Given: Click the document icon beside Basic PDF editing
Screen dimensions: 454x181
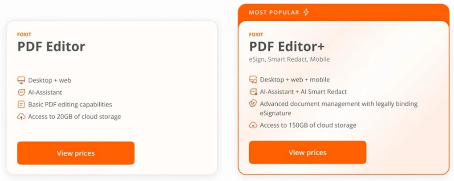Looking at the screenshot, I should pyautogui.click(x=21, y=105).
